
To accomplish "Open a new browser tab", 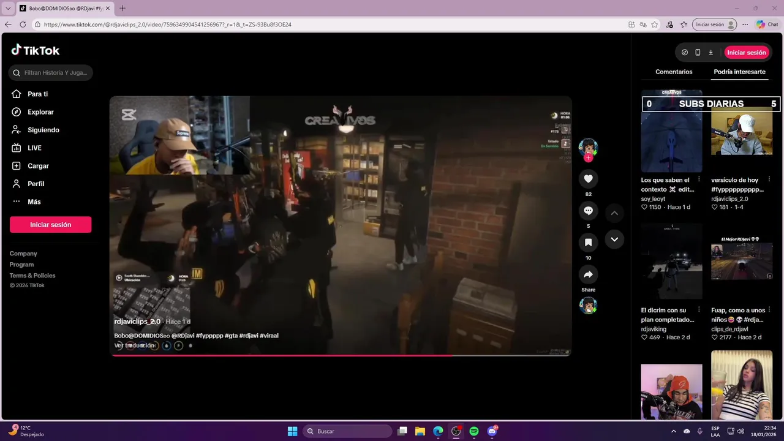I will coord(123,8).
